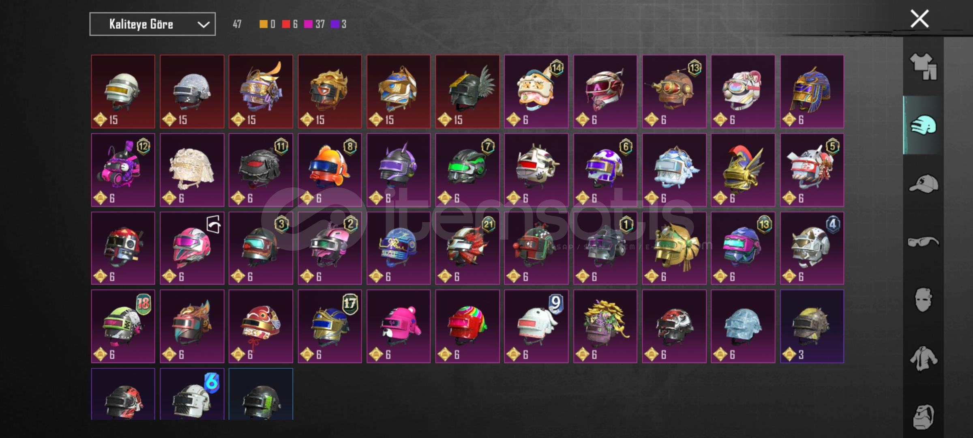This screenshot has height=438, width=973.
Task: Click the chevron arrow in sort box
Action: pos(204,25)
